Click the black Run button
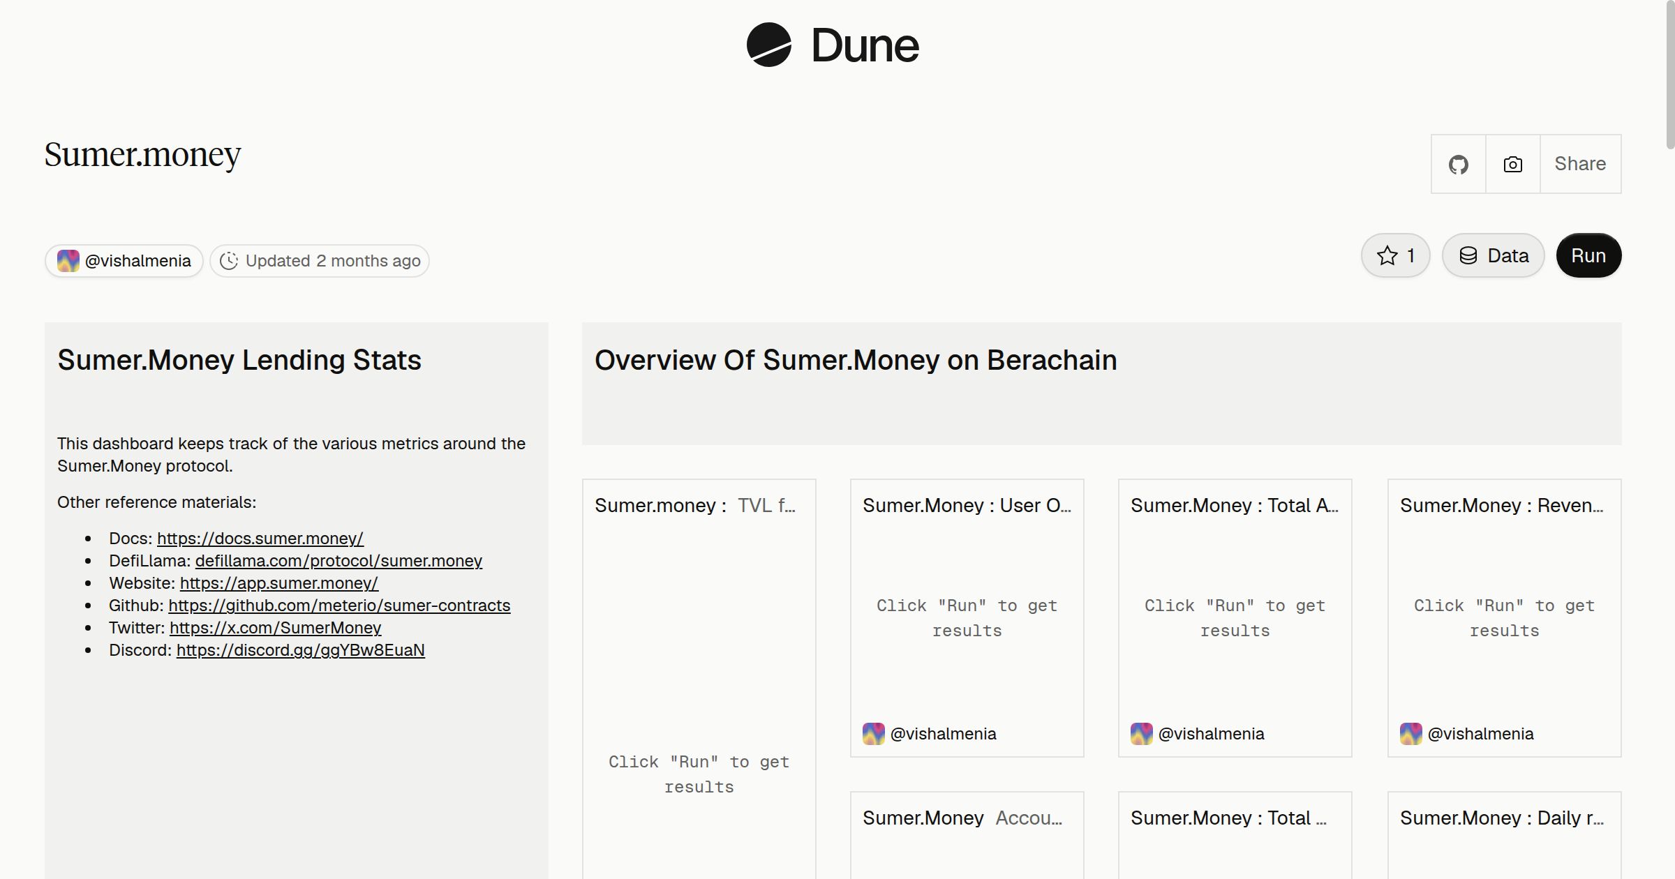Screen dimensions: 1675x879 (1588, 255)
